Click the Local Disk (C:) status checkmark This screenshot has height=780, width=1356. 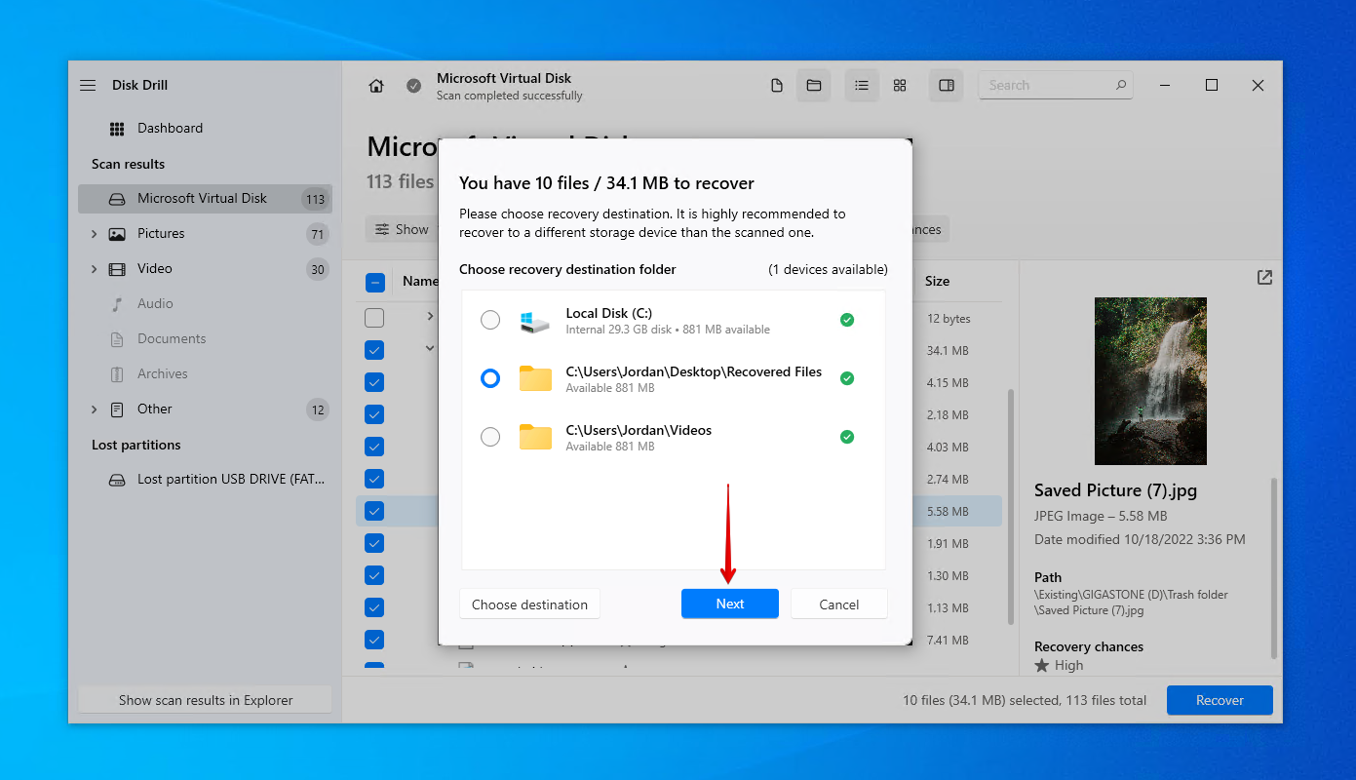coord(847,320)
